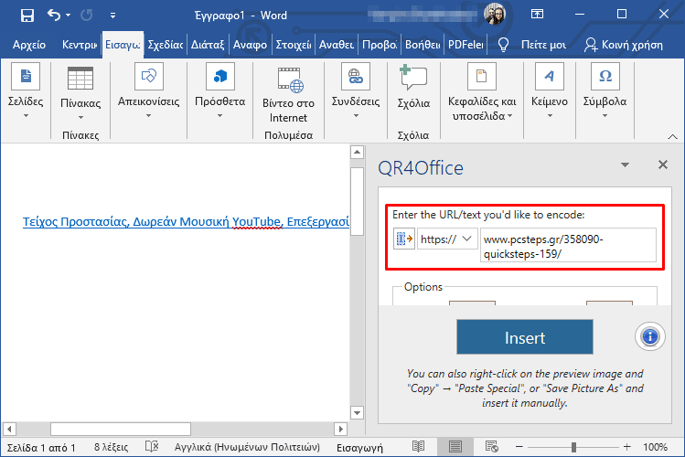Zoom out with minus button
The width and height of the screenshot is (685, 457).
click(519, 447)
